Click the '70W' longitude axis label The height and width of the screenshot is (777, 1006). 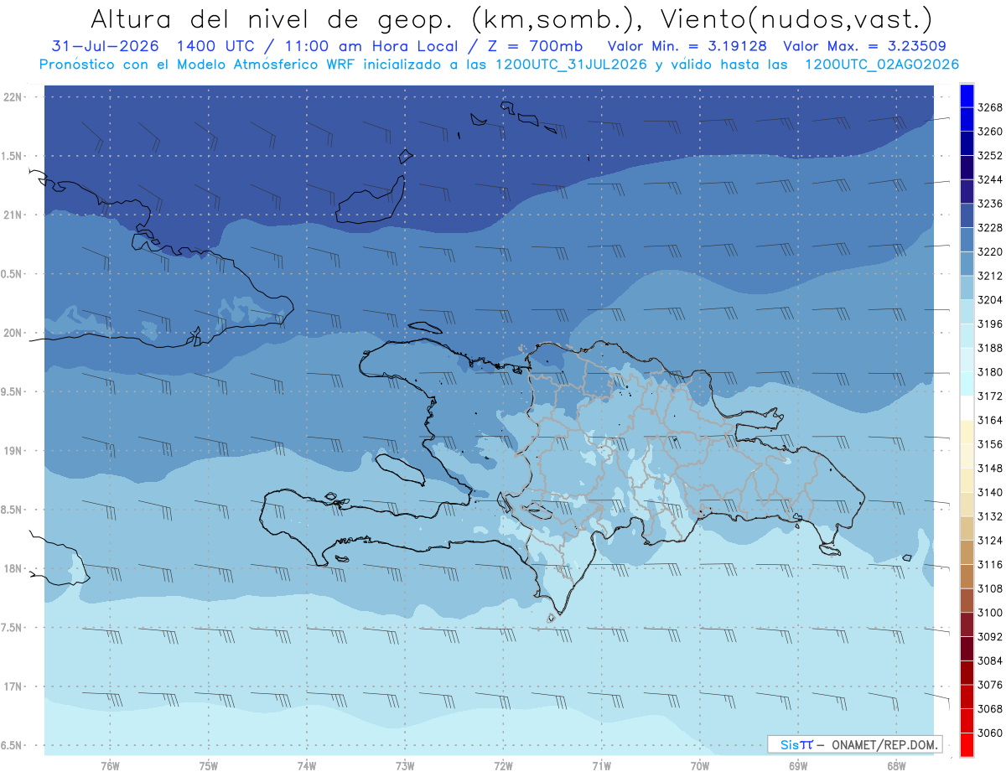(700, 765)
